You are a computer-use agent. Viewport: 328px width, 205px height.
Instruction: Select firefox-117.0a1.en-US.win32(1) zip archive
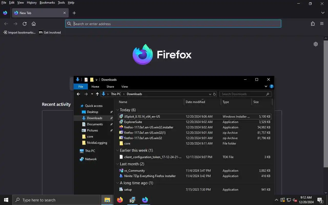[x=195, y=133]
